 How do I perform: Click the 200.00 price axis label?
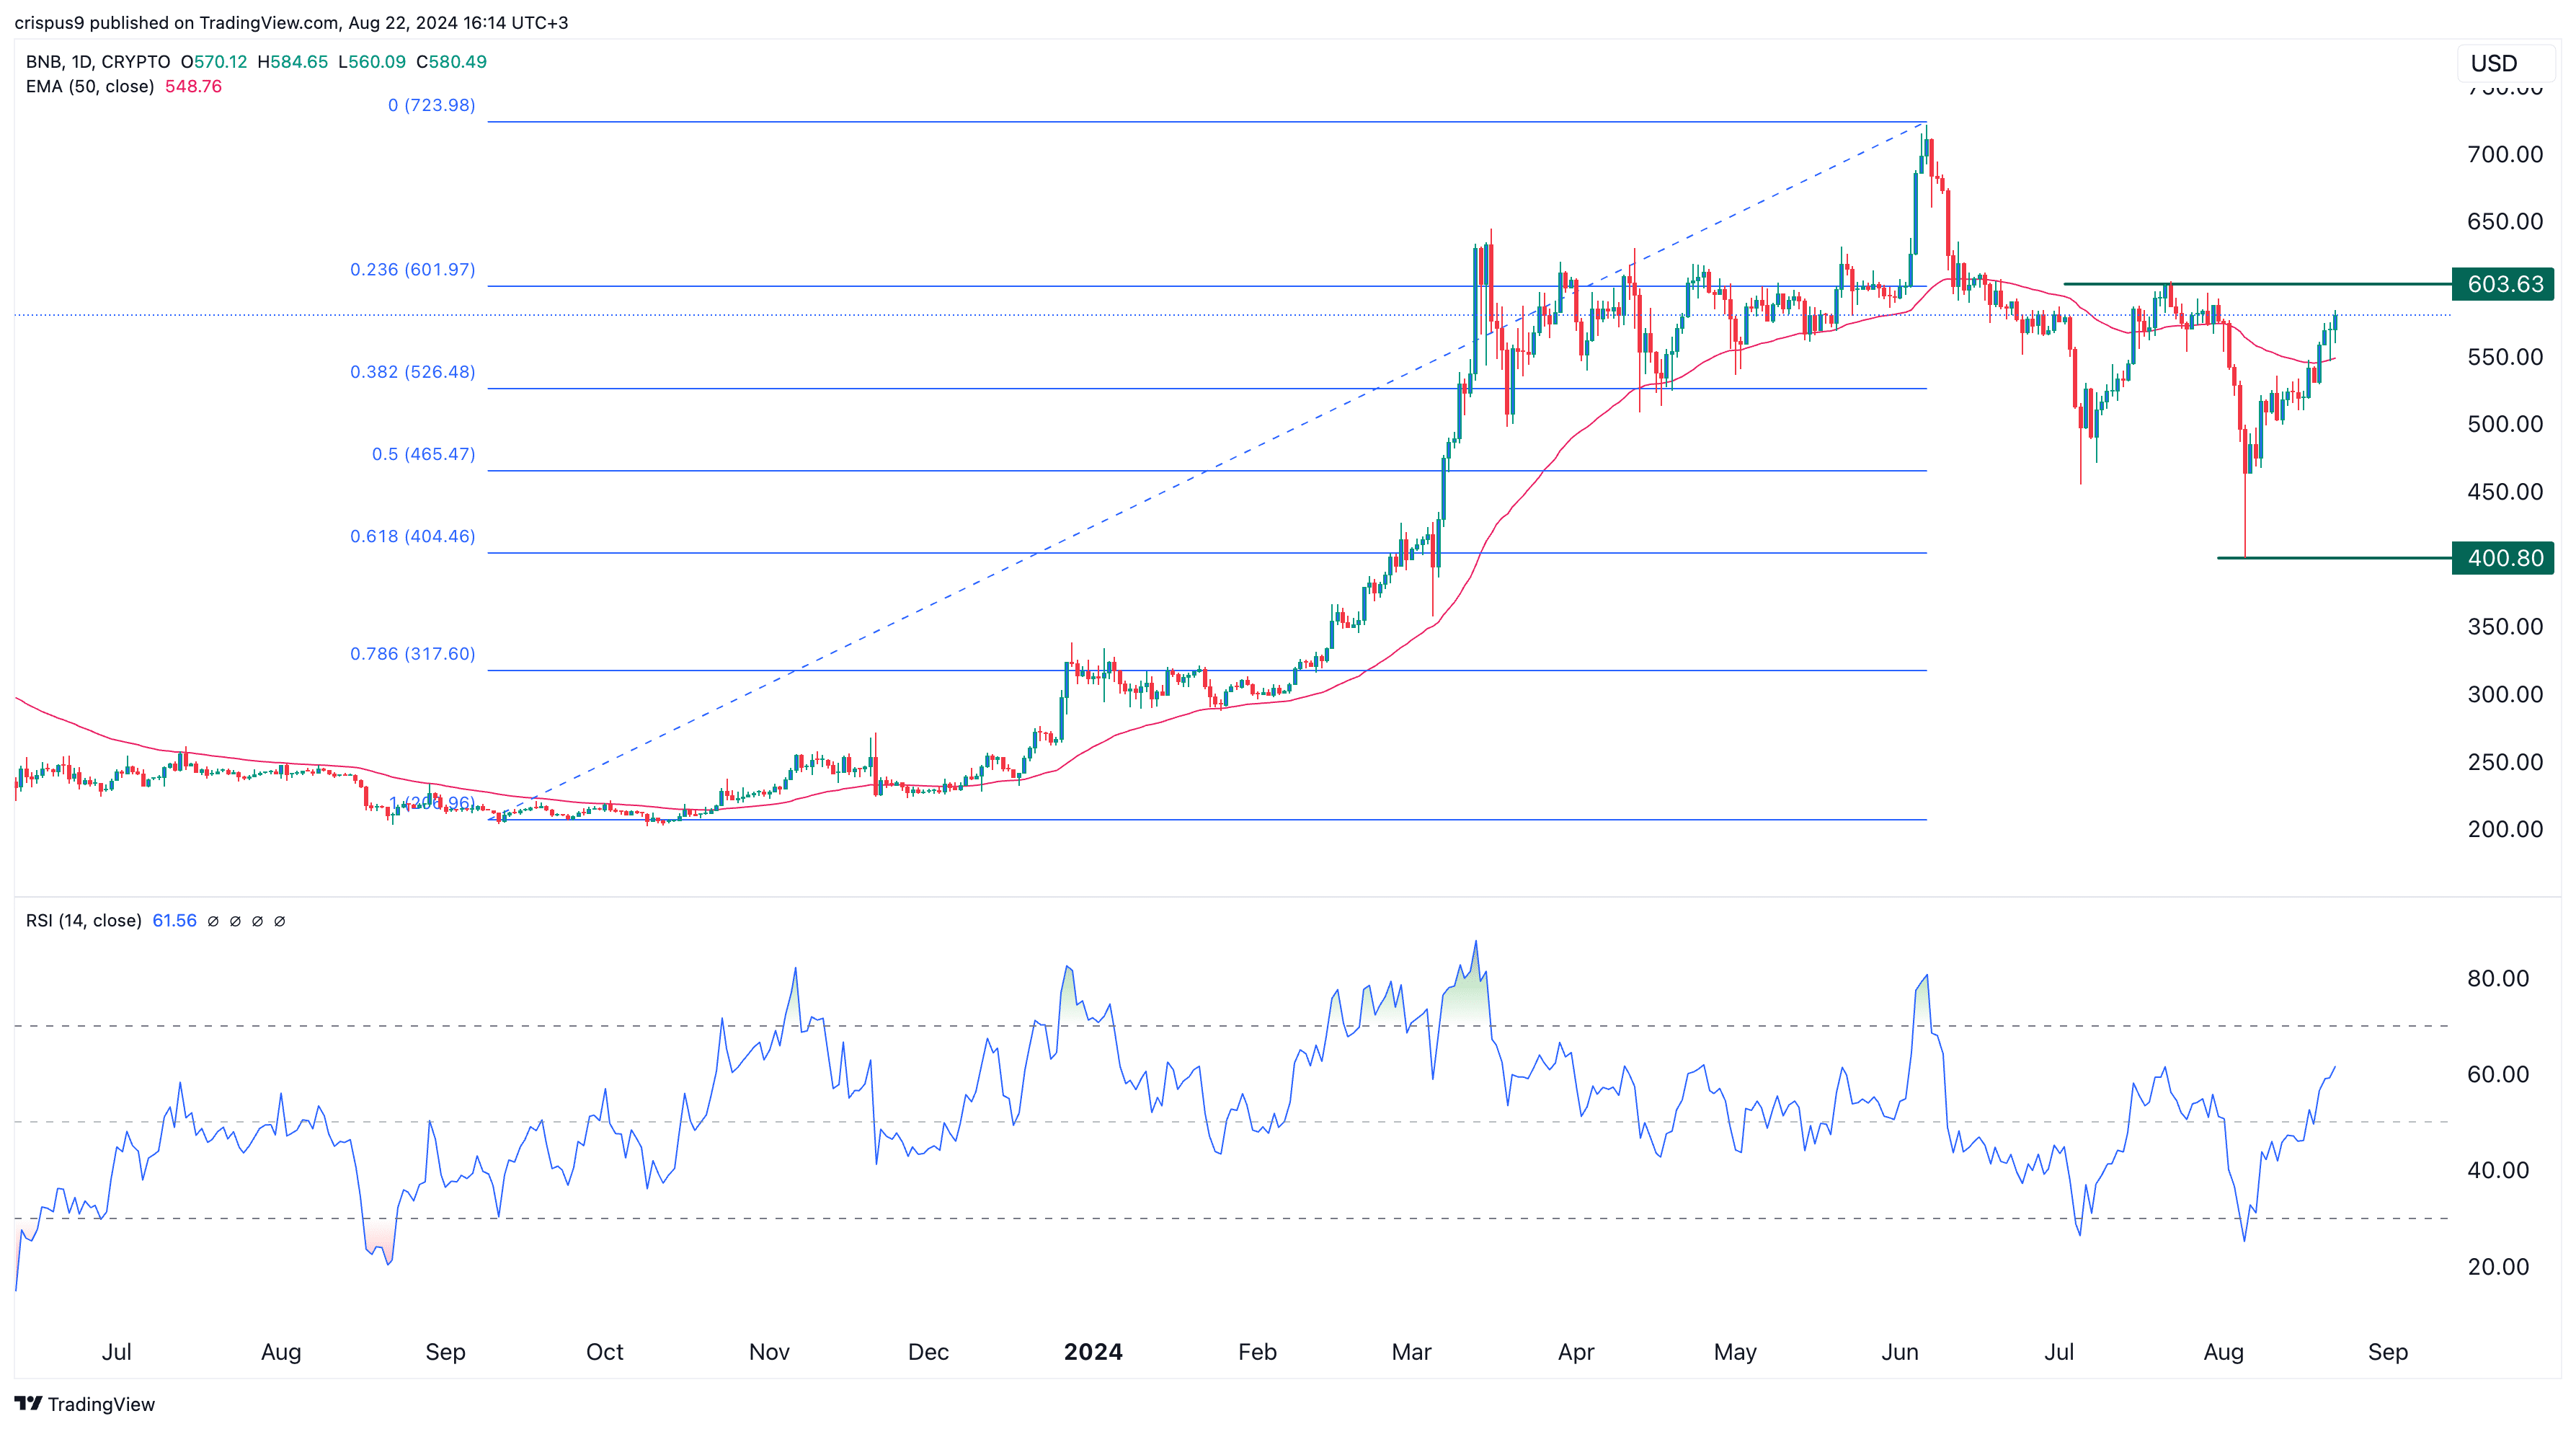pos(2505,829)
